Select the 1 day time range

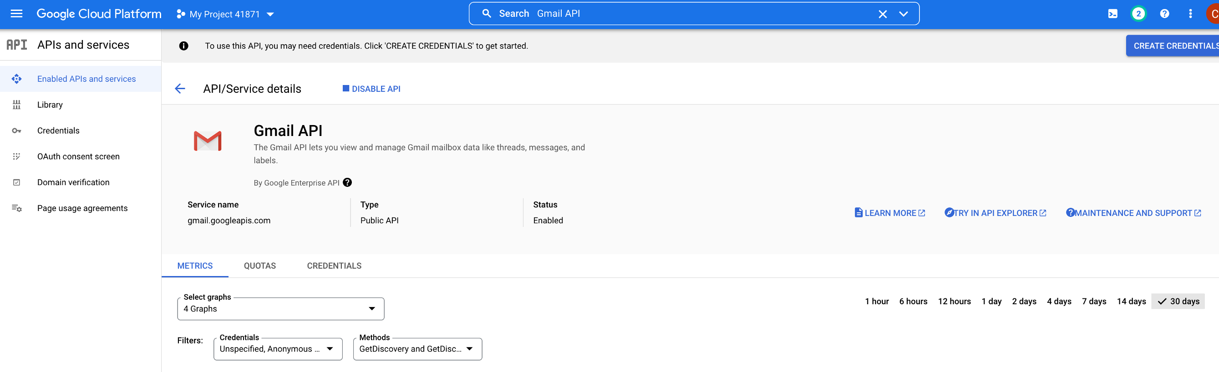(x=991, y=302)
